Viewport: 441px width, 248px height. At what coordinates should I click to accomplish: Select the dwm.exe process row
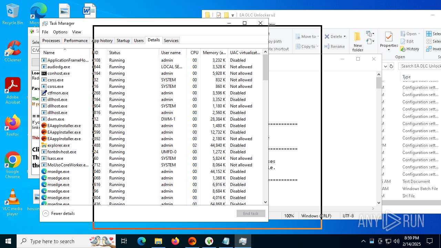tap(151, 119)
